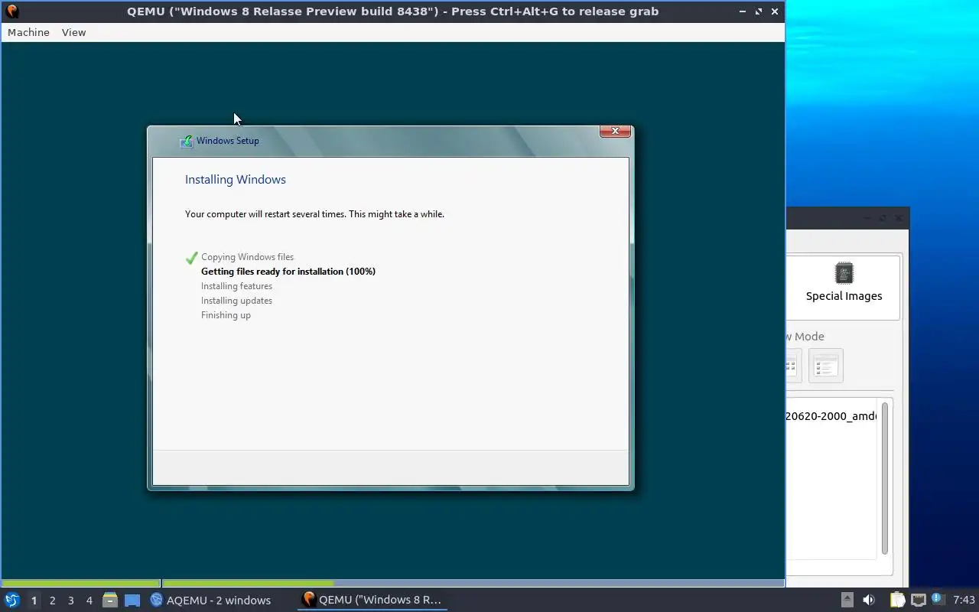This screenshot has width=979, height=612.
Task: Minimize the QEMU window
Action: pyautogui.click(x=743, y=11)
